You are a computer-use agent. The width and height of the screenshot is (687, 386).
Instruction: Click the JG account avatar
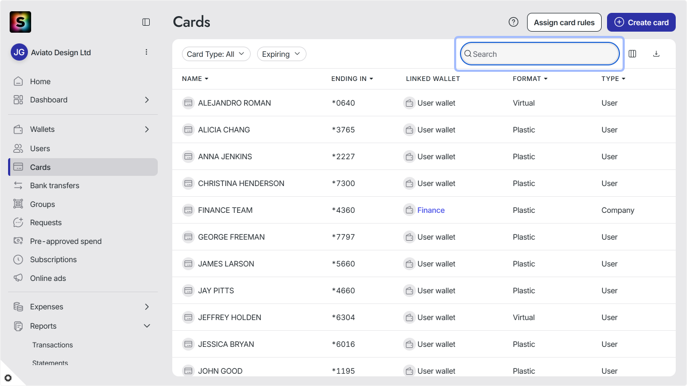19,52
